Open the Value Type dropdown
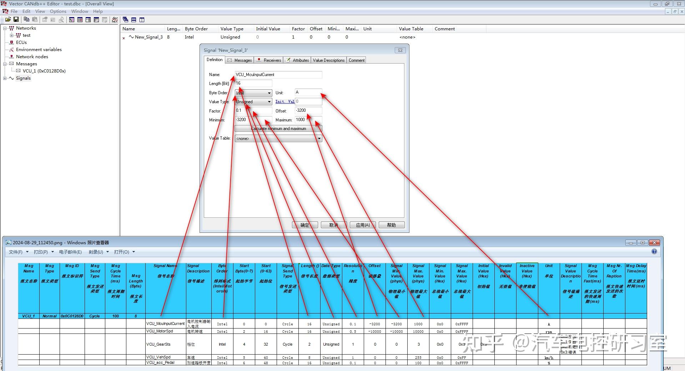Screen dimensions: 685x371 (269, 102)
